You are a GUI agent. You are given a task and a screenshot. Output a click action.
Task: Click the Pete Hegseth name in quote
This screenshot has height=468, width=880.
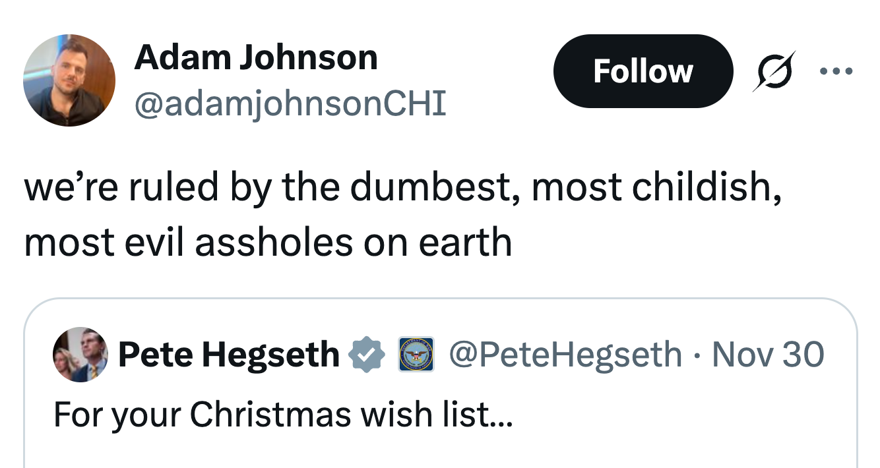(228, 355)
